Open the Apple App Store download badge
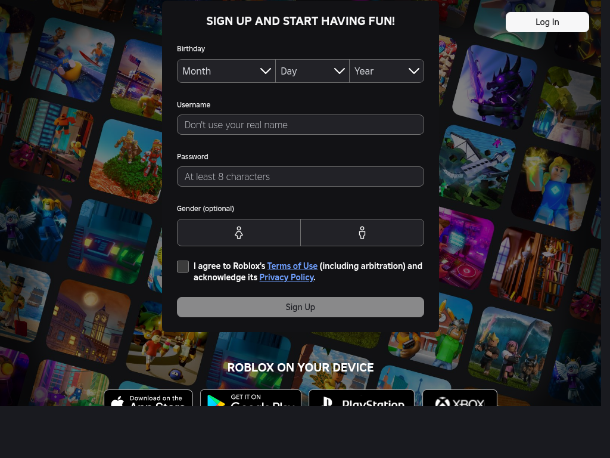Image resolution: width=610 pixels, height=458 pixels. pos(148,398)
